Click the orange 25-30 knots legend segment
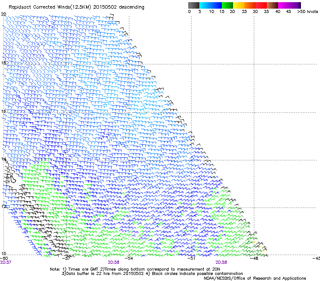320x281 pixels. point(250,5)
